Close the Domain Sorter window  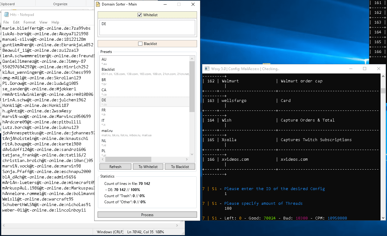pyautogui.click(x=193, y=5)
